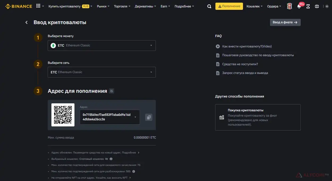Click the deposit address QR code
Screen dimensions: 332x181
[x=63, y=115]
